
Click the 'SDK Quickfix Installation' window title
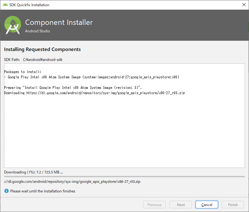[x=29, y=5]
